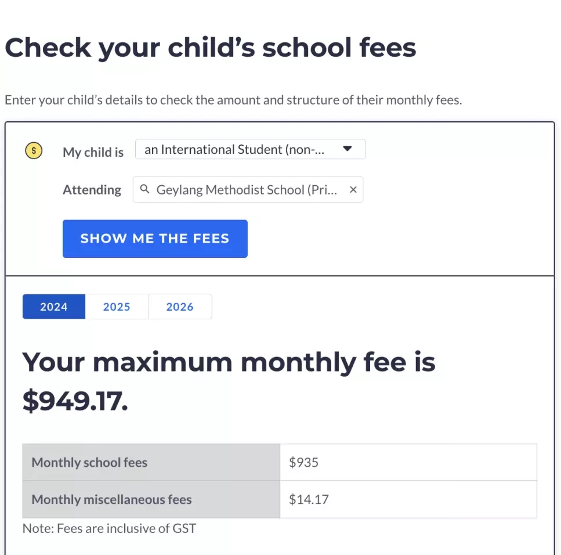This screenshot has height=555, width=561.
Task: Click the Monthly miscellaneous fees row label
Action: (111, 499)
